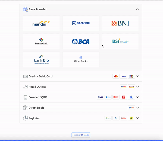Click the red PayLater logo badge
The image size is (163, 141).
124,118
